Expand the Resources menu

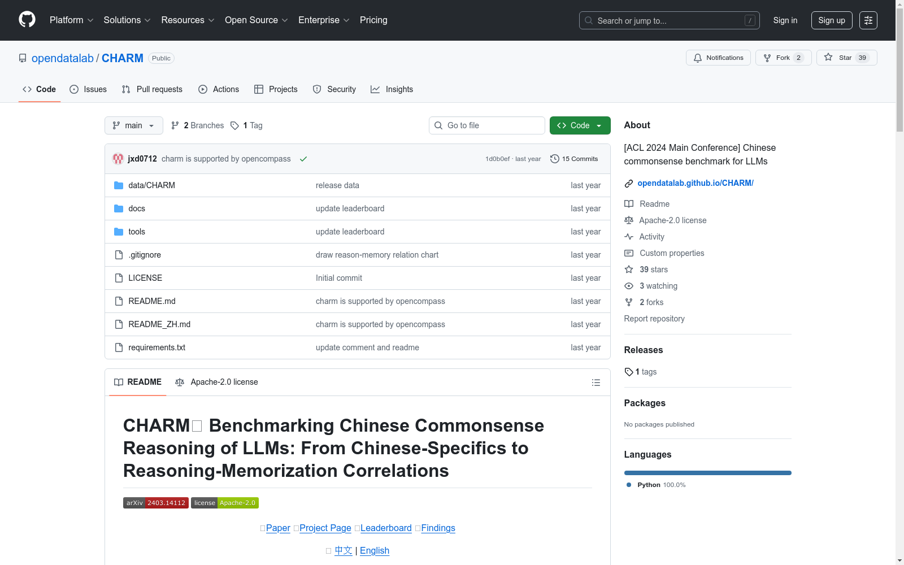[188, 20]
